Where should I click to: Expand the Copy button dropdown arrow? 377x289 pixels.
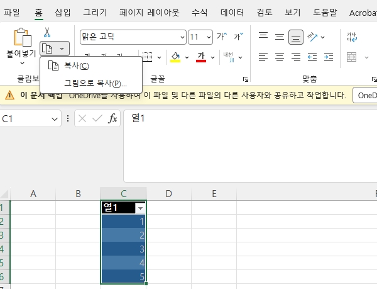62,48
